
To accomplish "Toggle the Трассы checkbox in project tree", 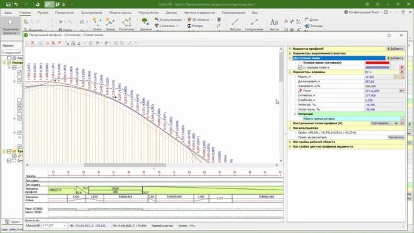I will (9, 151).
